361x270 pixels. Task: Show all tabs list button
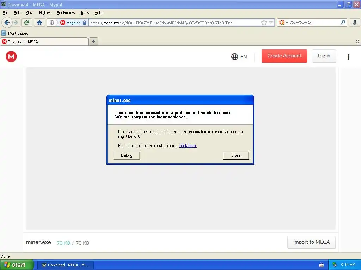[x=357, y=41]
